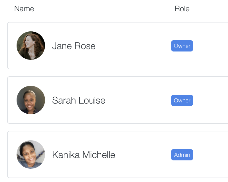The image size is (228, 182).
Task: Click the surname "Michelle"
Action: pos(99,155)
